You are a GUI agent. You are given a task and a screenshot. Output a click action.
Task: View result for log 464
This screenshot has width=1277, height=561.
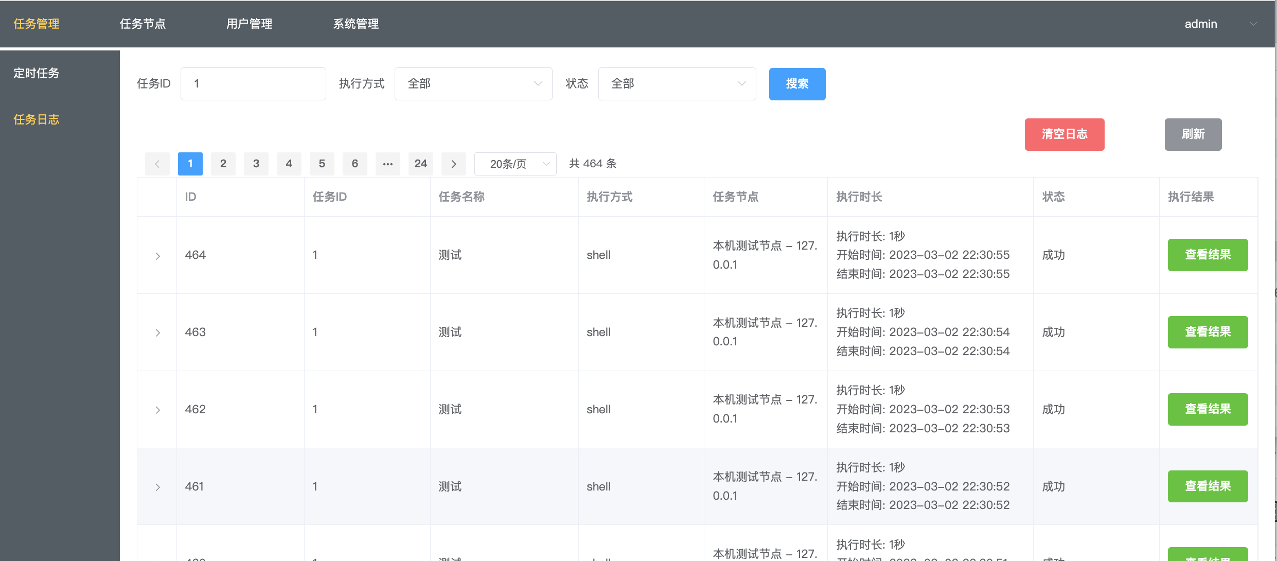coord(1208,255)
